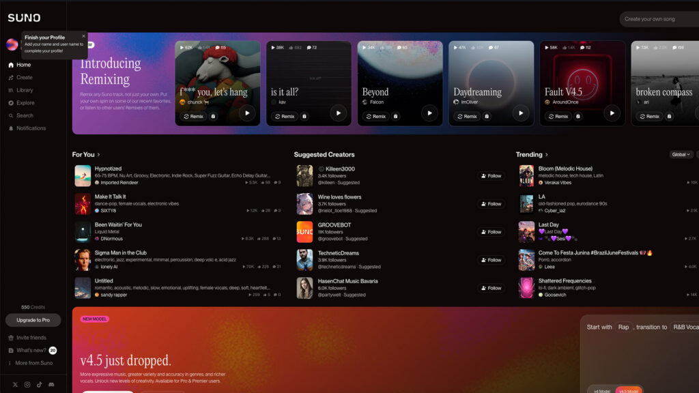The height and width of the screenshot is (393, 699).
Task: Open Suno's Discord server
Action: (x=51, y=385)
